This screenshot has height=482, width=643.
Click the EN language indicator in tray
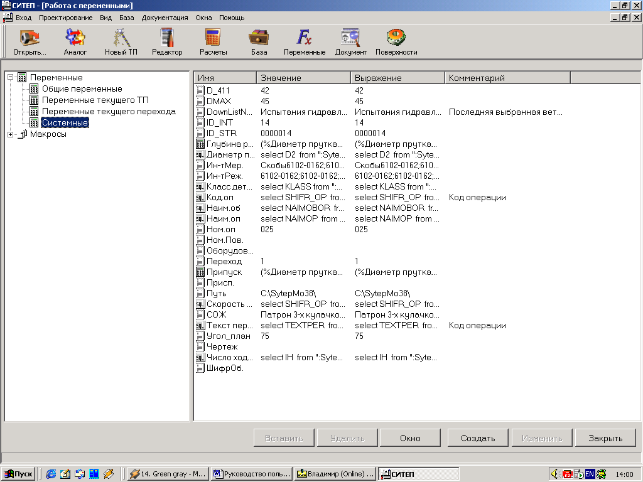tap(590, 474)
